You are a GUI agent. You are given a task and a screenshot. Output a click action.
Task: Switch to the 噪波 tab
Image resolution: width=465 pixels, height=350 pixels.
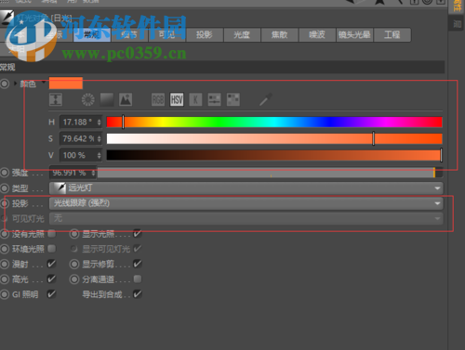pos(317,34)
